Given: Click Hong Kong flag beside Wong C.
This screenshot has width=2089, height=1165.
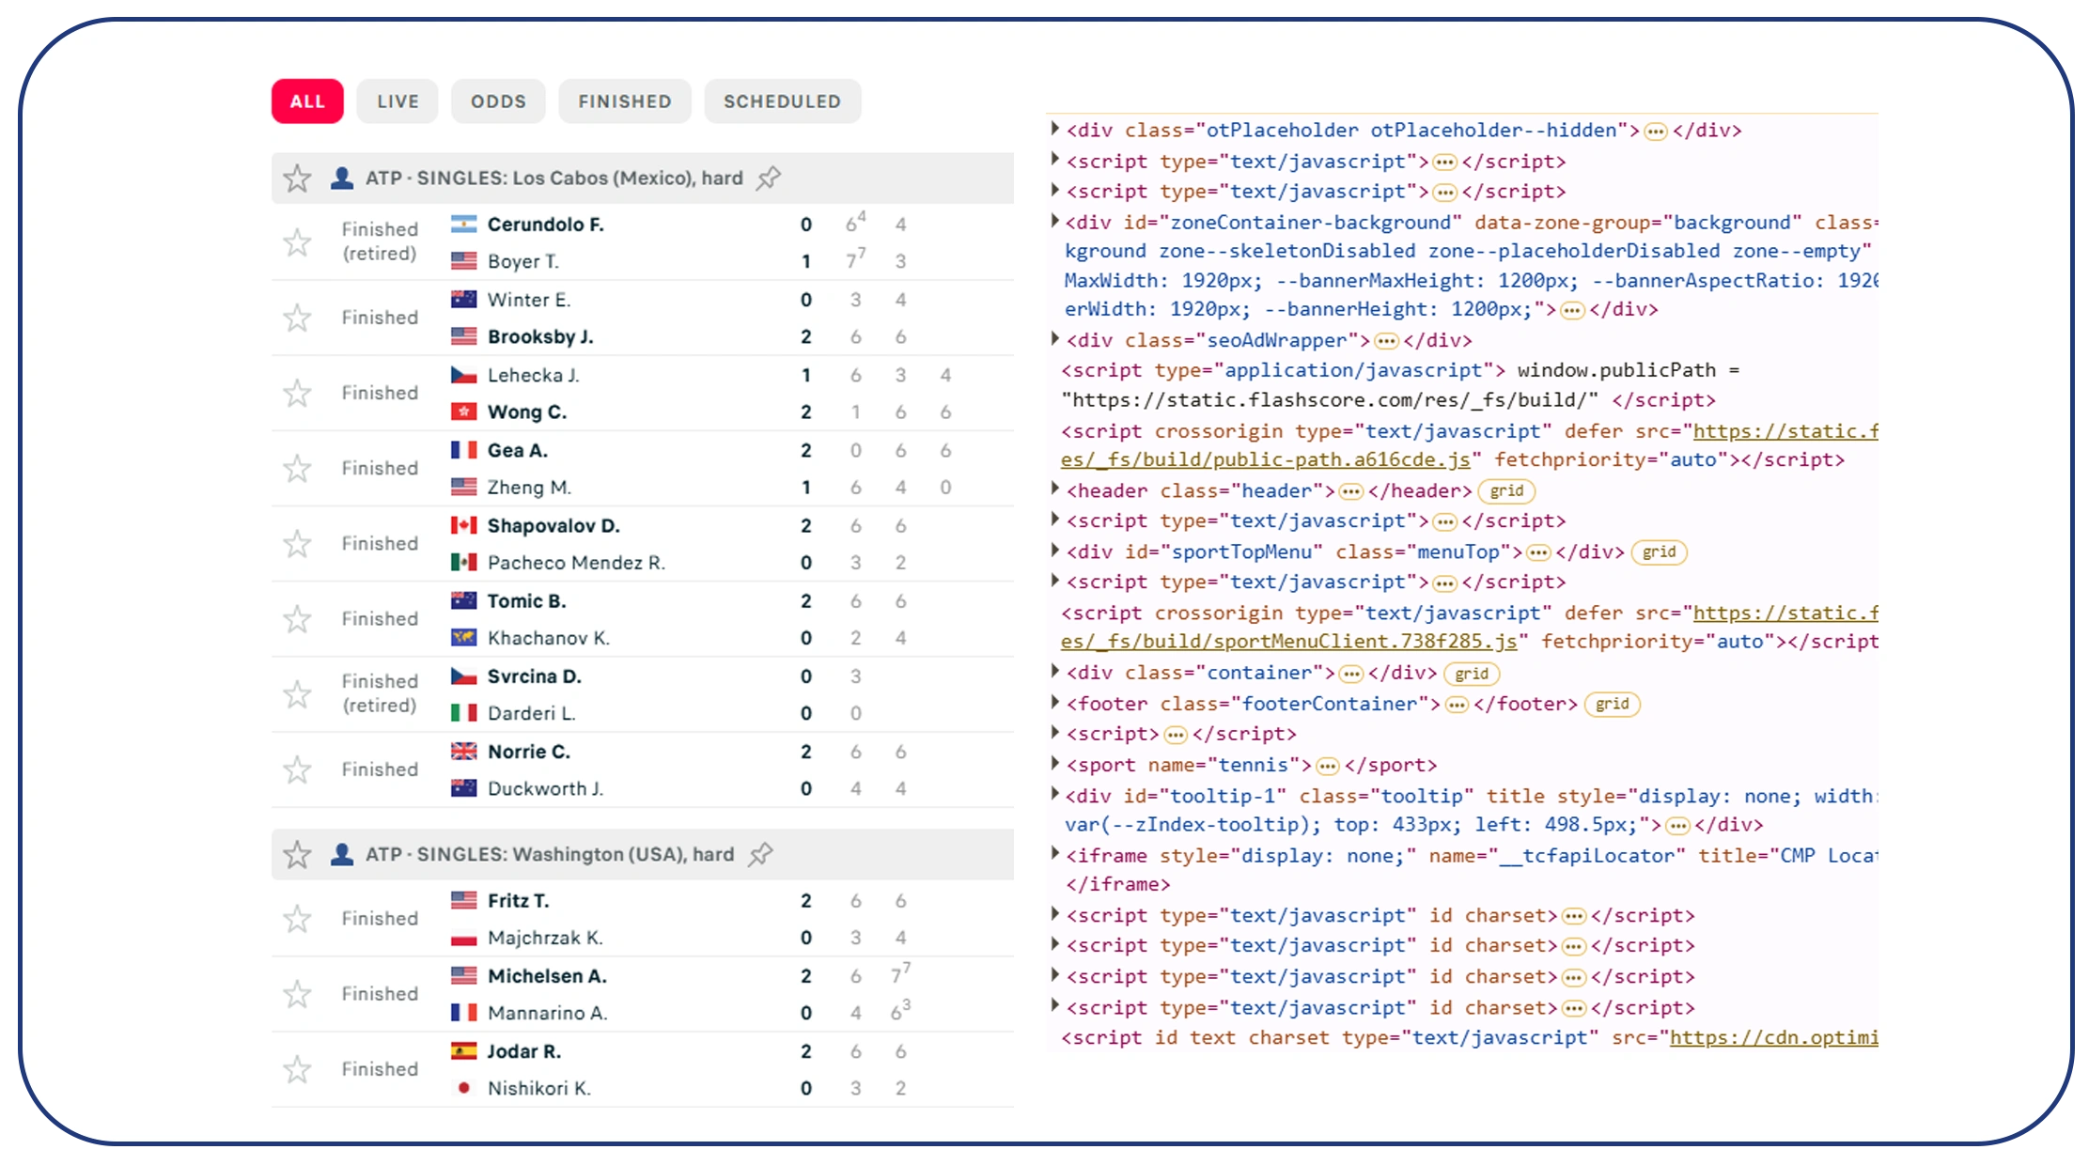Looking at the screenshot, I should tap(463, 412).
